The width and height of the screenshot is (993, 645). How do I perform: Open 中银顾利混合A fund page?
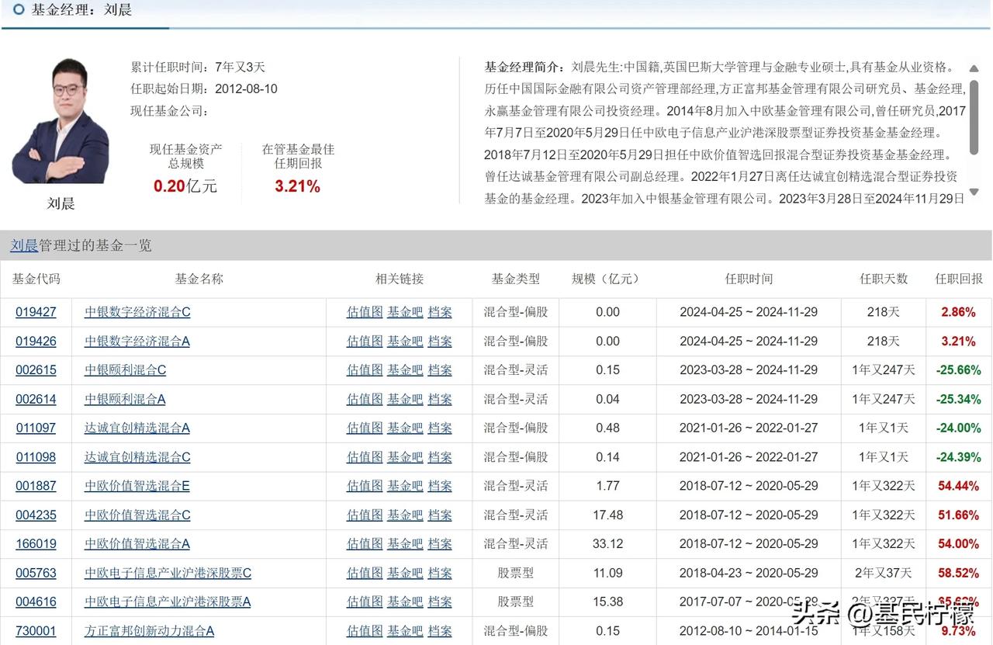point(125,399)
